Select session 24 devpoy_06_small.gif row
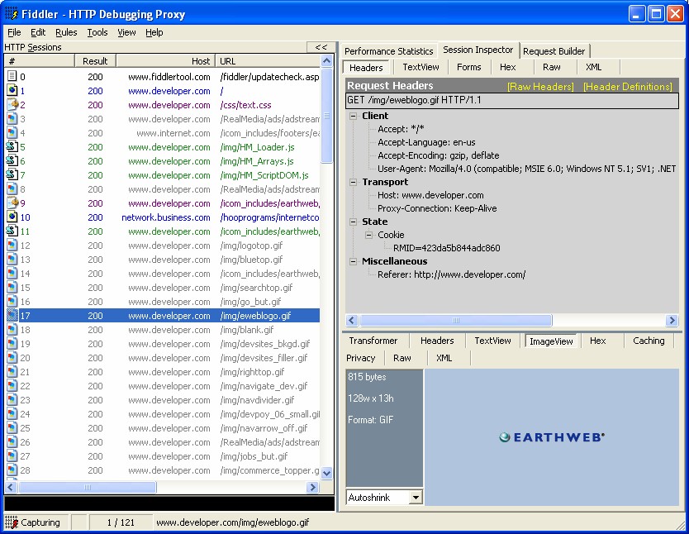Image resolution: width=689 pixels, height=534 pixels. (163, 414)
